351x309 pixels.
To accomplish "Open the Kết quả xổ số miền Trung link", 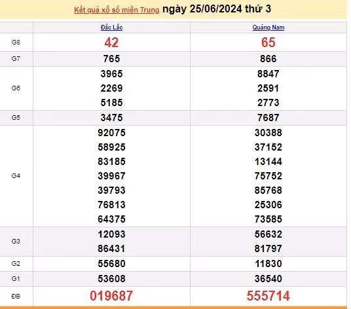I will (x=117, y=10).
